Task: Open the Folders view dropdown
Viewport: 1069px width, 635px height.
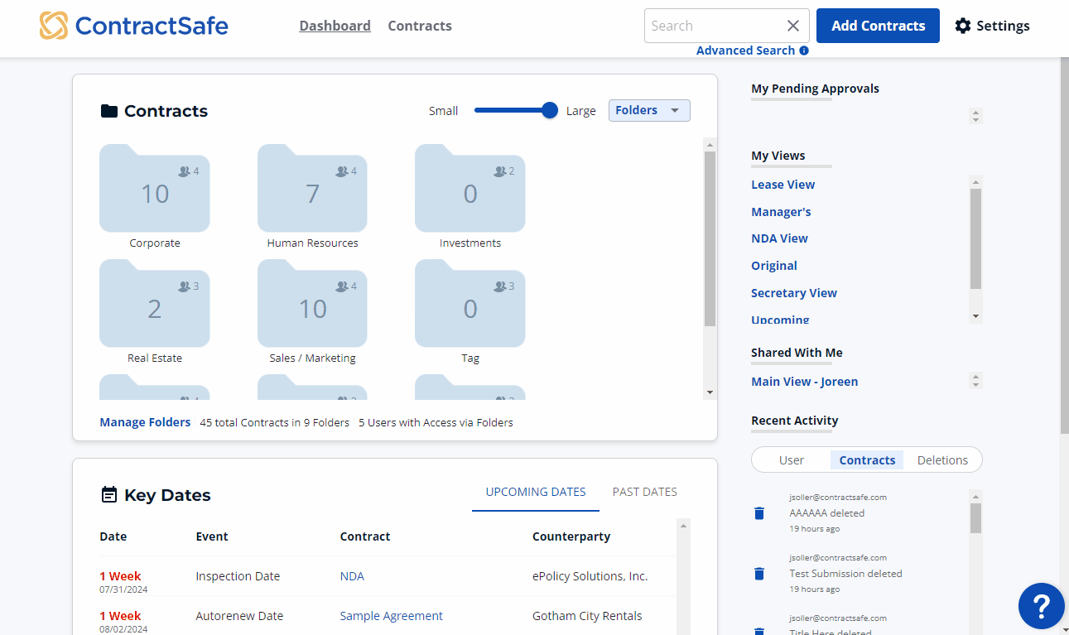Action: coord(649,110)
